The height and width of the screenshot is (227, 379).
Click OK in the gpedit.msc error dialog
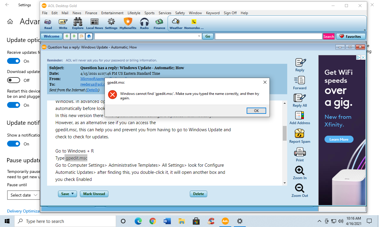pyautogui.click(x=256, y=111)
